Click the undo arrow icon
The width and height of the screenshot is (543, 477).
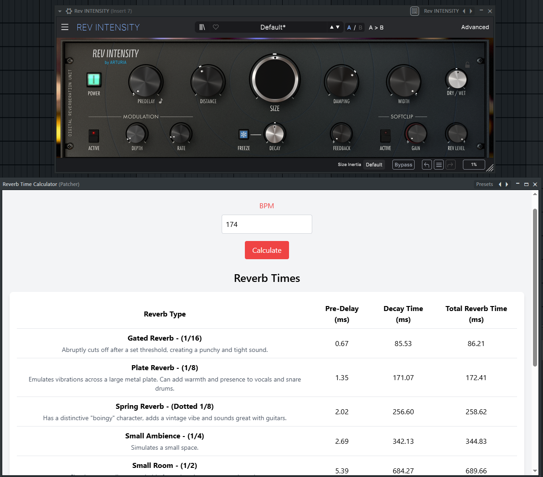(426, 165)
